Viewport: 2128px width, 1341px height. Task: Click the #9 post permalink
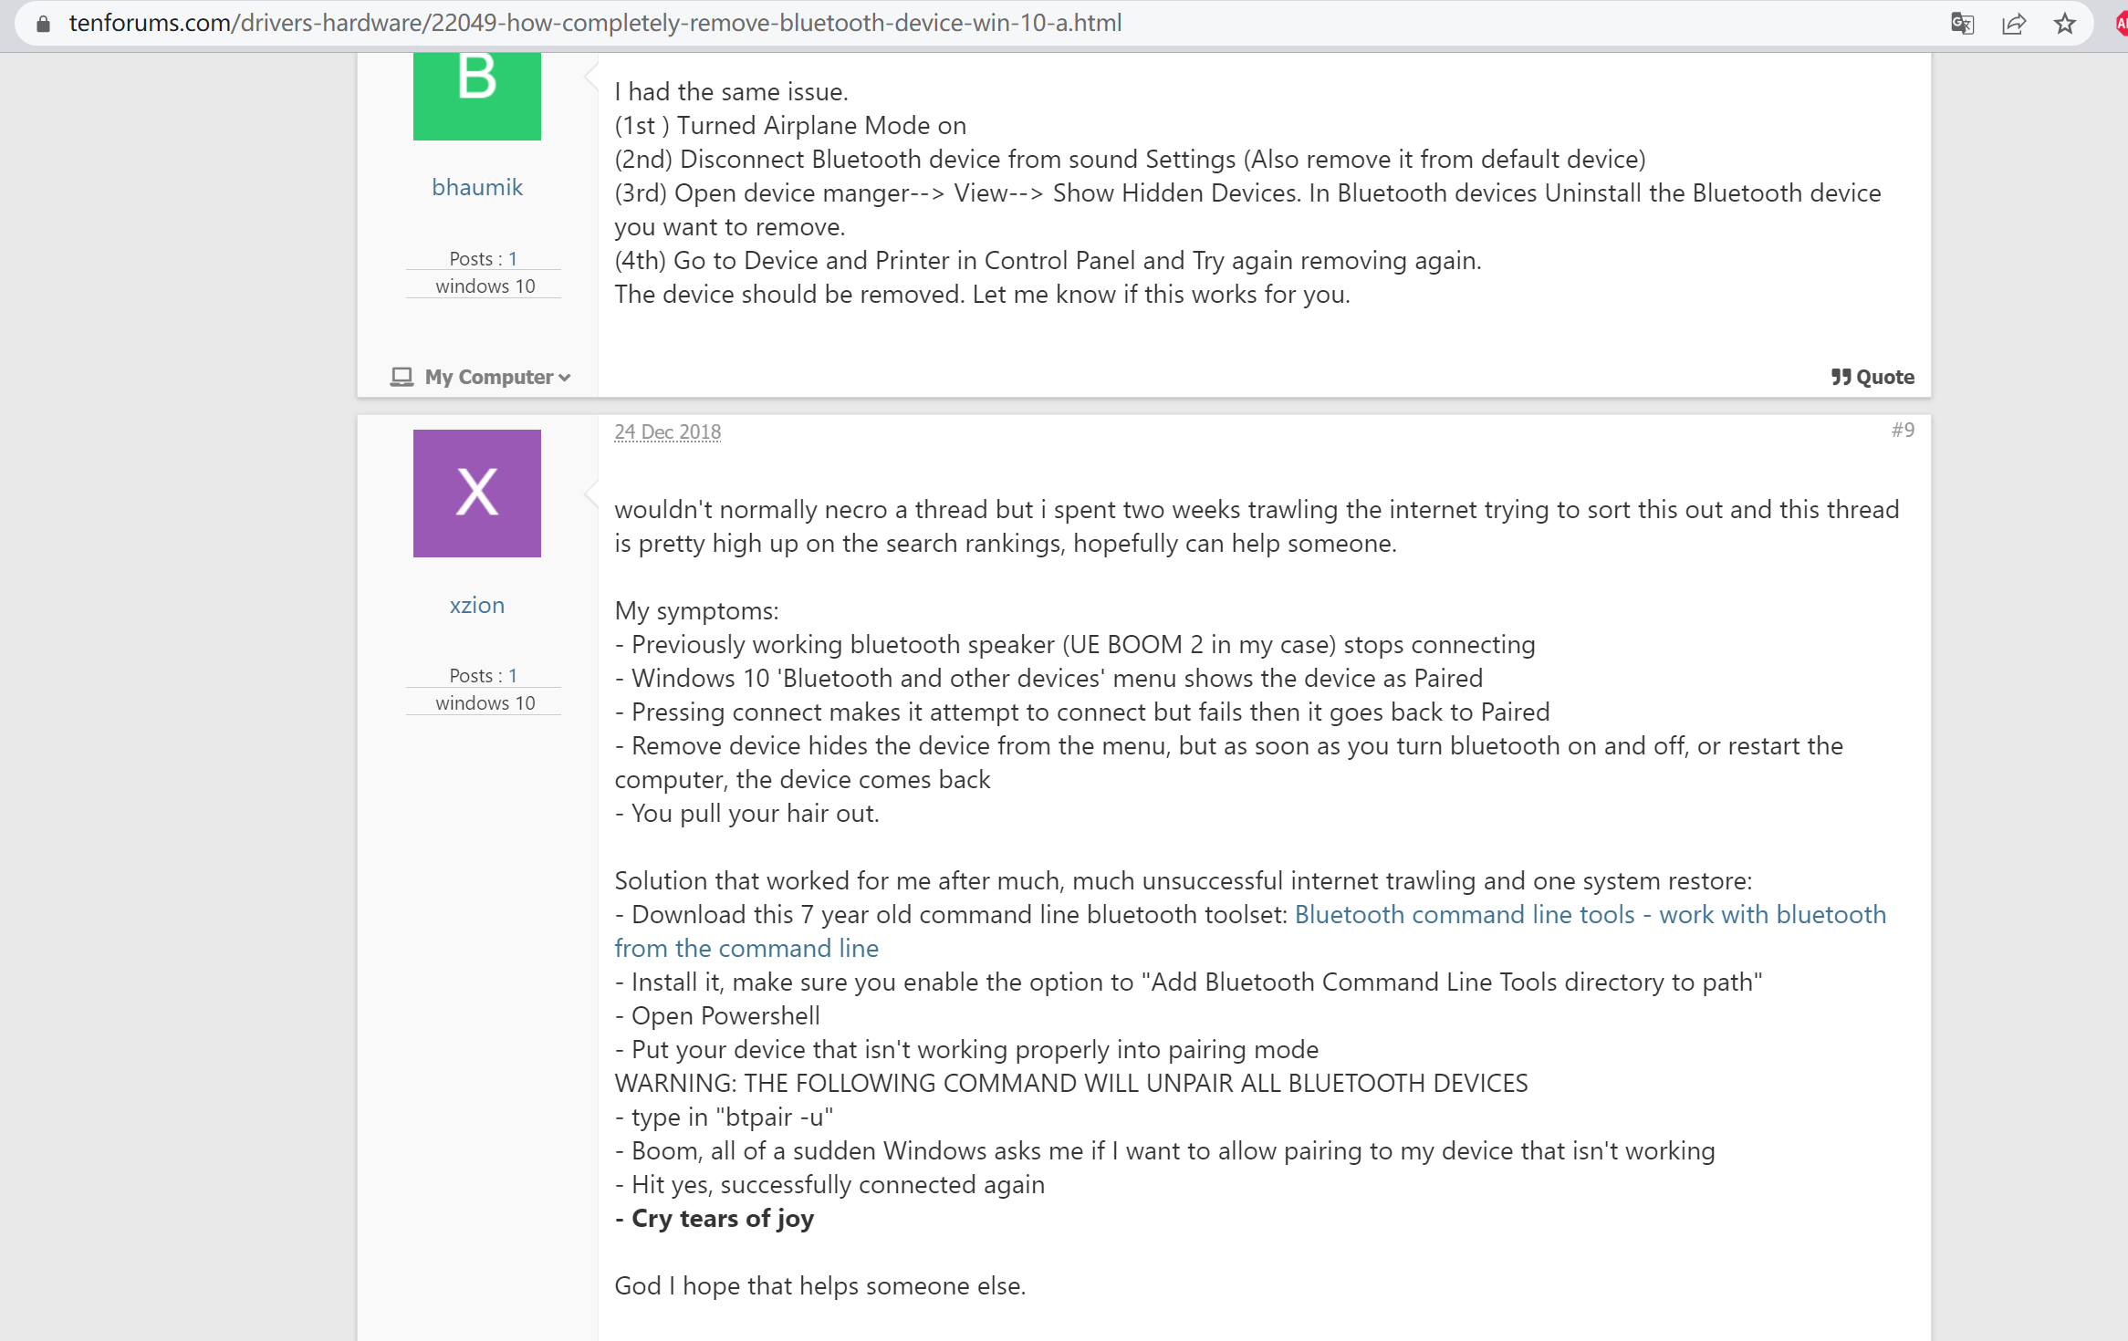tap(1903, 430)
